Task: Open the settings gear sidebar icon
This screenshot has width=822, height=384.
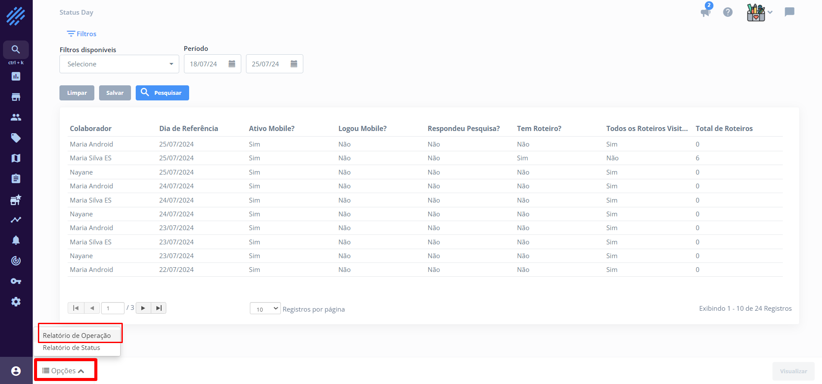Action: click(x=16, y=302)
